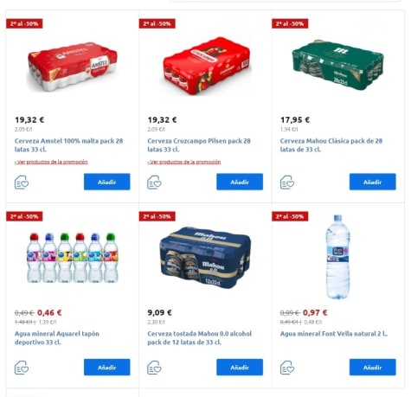
Task: Add Mahou 0.0 alcohol 12-pack to cart
Action: (x=240, y=368)
